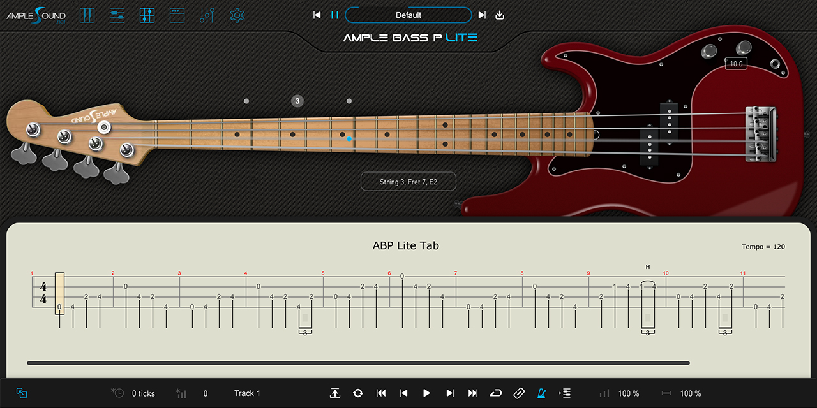Skip to the end of the tab
Viewport: 817px width, 408px height.
click(x=473, y=393)
